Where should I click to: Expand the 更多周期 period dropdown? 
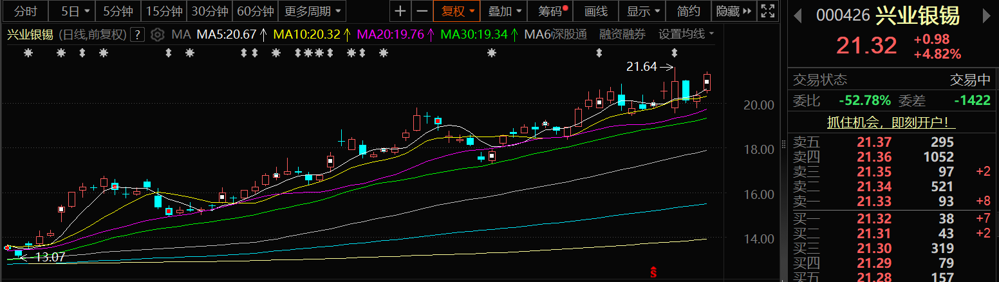click(x=312, y=11)
